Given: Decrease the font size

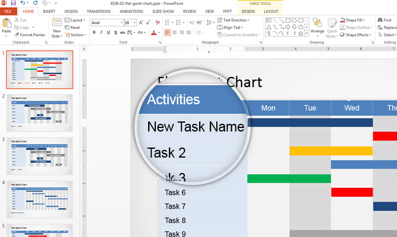Looking at the screenshot, I should coord(148,23).
